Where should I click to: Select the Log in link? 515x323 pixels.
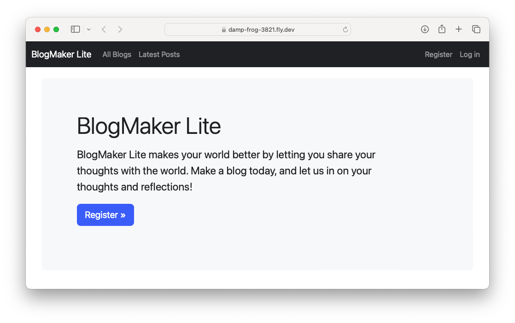pyautogui.click(x=469, y=54)
